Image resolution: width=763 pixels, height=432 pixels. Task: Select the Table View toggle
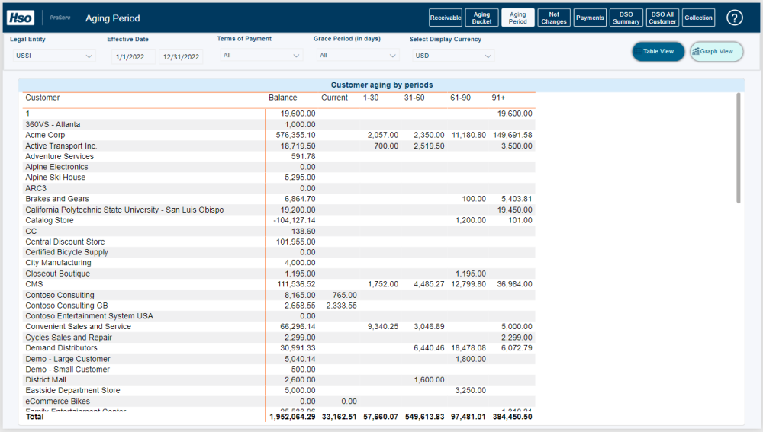click(x=658, y=52)
